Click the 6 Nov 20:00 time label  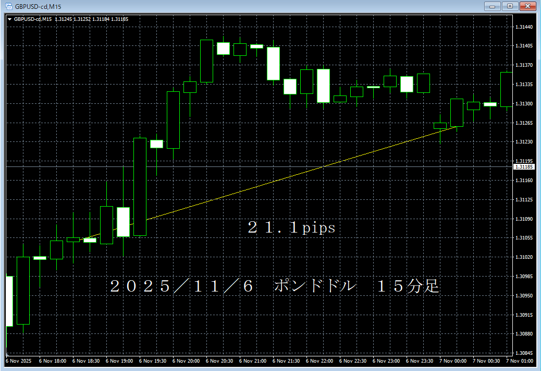[186, 361]
